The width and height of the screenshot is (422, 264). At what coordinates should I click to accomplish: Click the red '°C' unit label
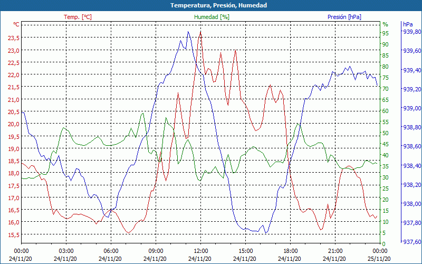coord(16,24)
